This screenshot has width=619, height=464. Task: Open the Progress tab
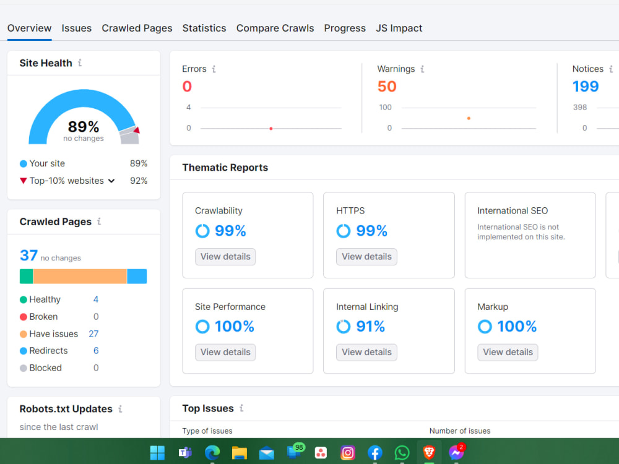click(x=345, y=28)
